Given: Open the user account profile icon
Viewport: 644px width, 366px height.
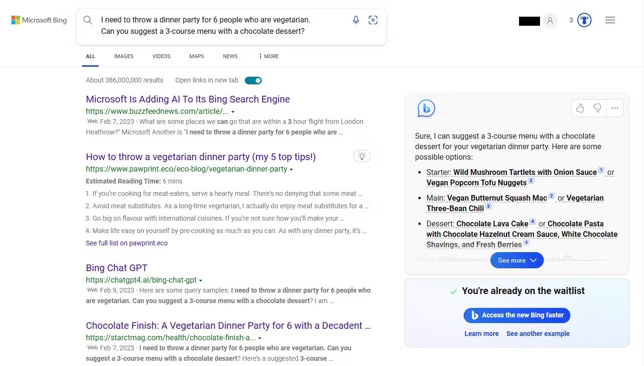Looking at the screenshot, I should click(x=550, y=20).
